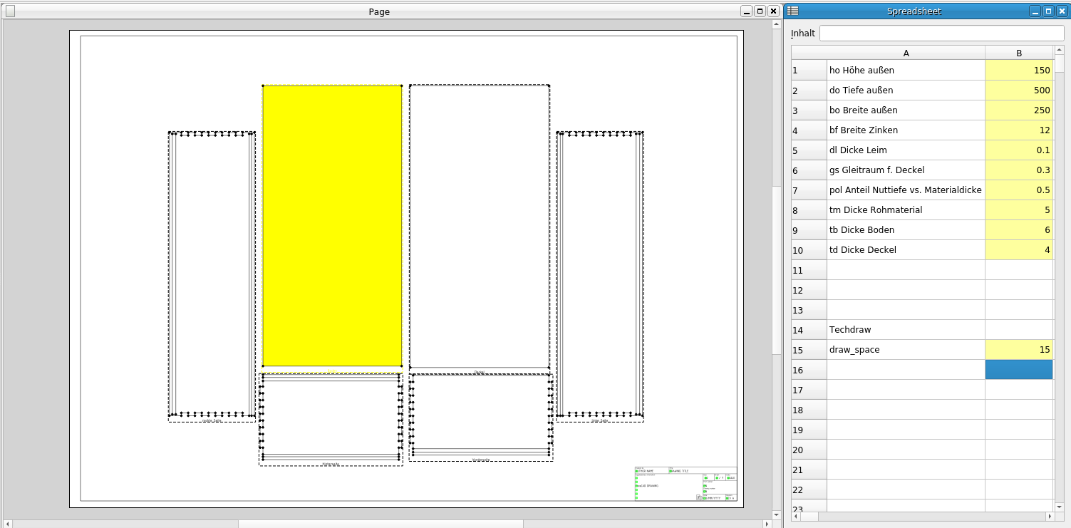Viewport: 1071px width, 528px height.
Task: Click the template icon in title block
Action: point(699,497)
